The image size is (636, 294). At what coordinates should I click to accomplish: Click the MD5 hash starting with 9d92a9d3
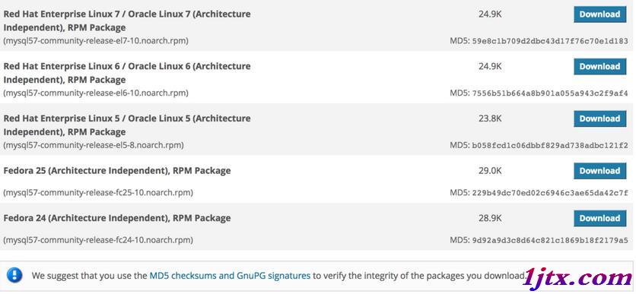[550, 241]
